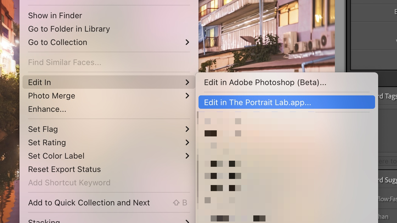Expand the Edit In submenu arrow
The height and width of the screenshot is (223, 397).
click(187, 82)
